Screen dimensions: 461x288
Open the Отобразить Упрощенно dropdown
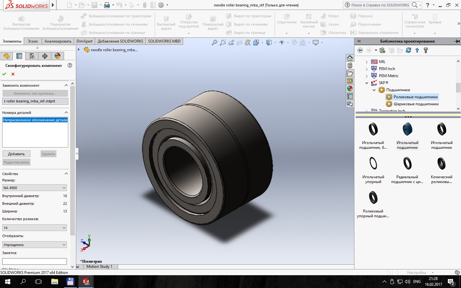35,245
